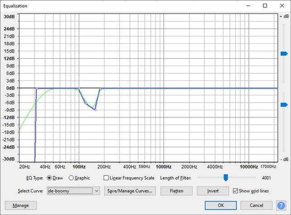Screen dimensions: 291x215
Task: Click the 24dB axis label
Action: point(10,29)
